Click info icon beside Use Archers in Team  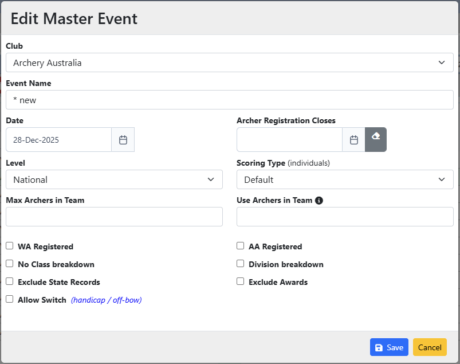[x=319, y=201]
